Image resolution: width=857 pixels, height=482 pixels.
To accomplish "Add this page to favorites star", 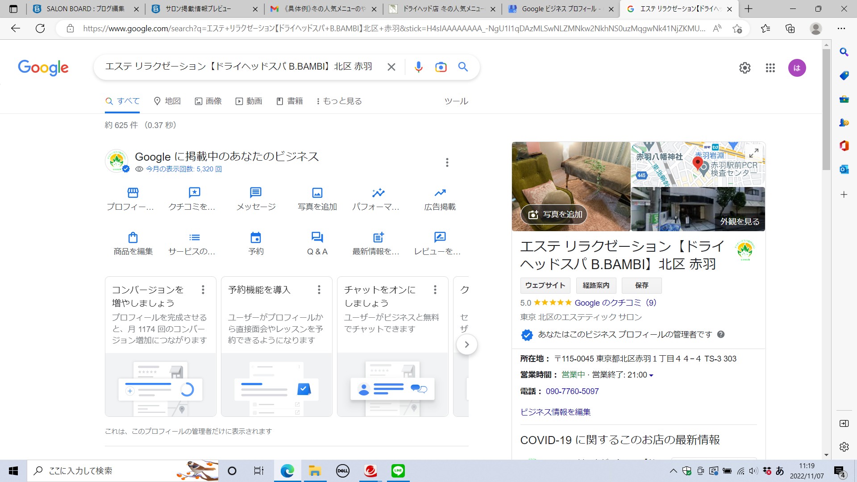I will pyautogui.click(x=737, y=29).
